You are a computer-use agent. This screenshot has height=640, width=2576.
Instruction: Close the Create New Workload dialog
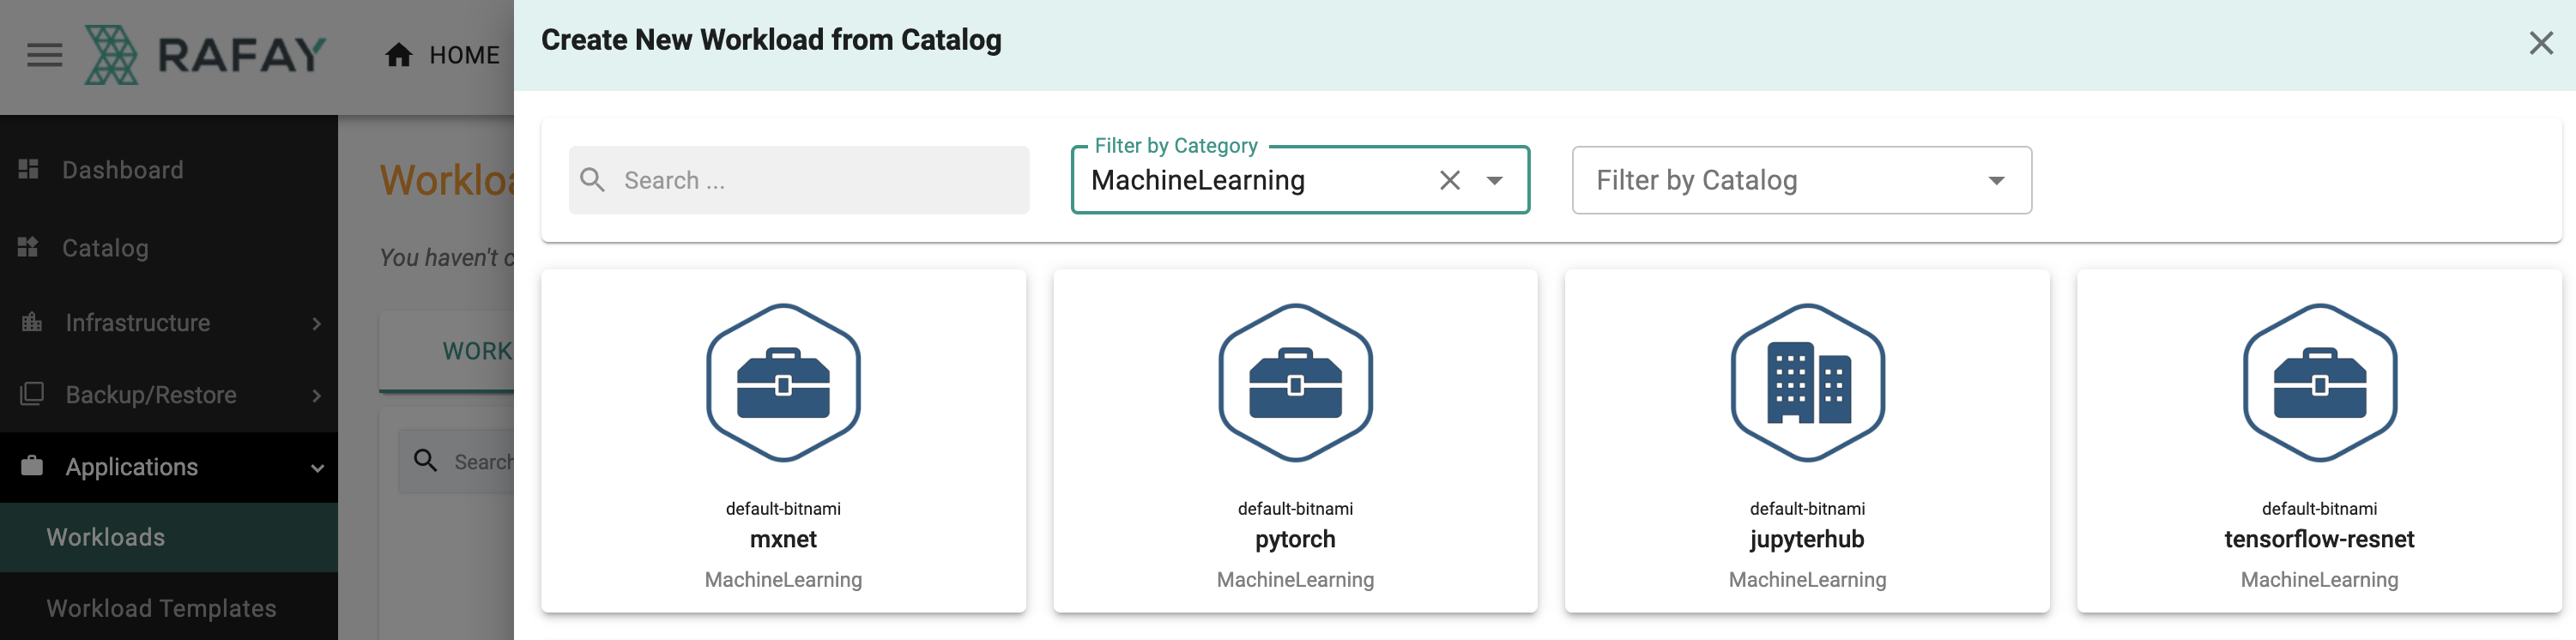pyautogui.click(x=2541, y=43)
